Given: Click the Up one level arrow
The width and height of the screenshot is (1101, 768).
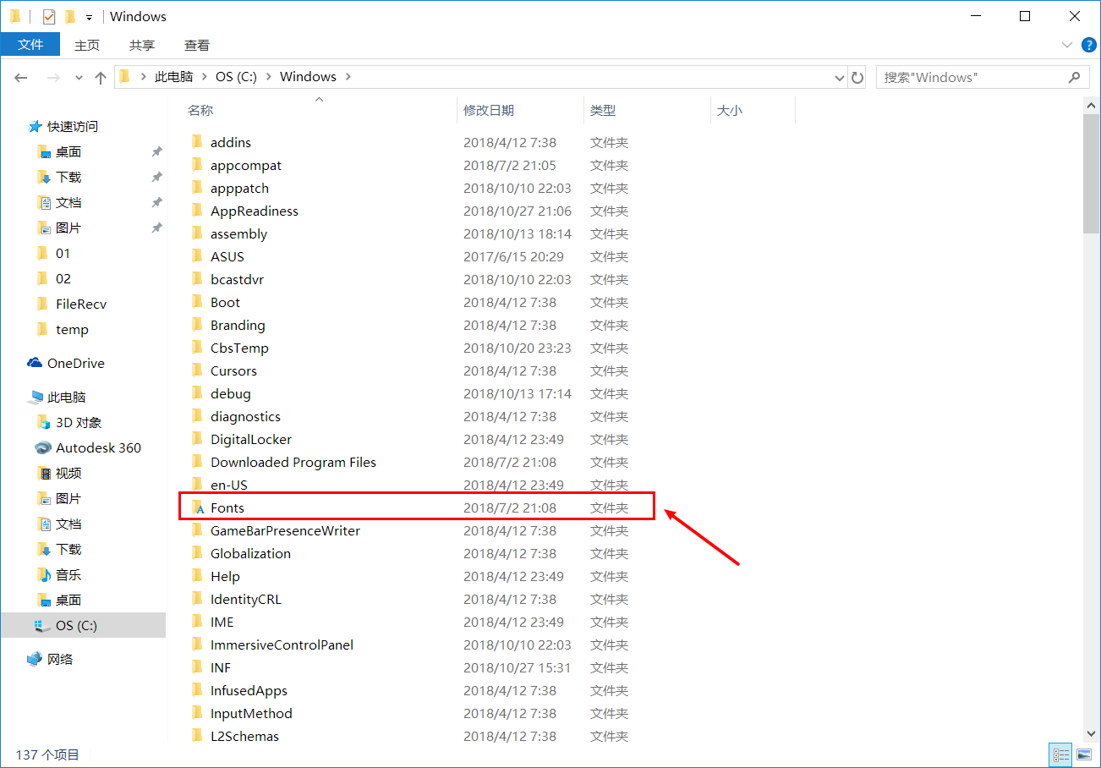Looking at the screenshot, I should (x=101, y=77).
